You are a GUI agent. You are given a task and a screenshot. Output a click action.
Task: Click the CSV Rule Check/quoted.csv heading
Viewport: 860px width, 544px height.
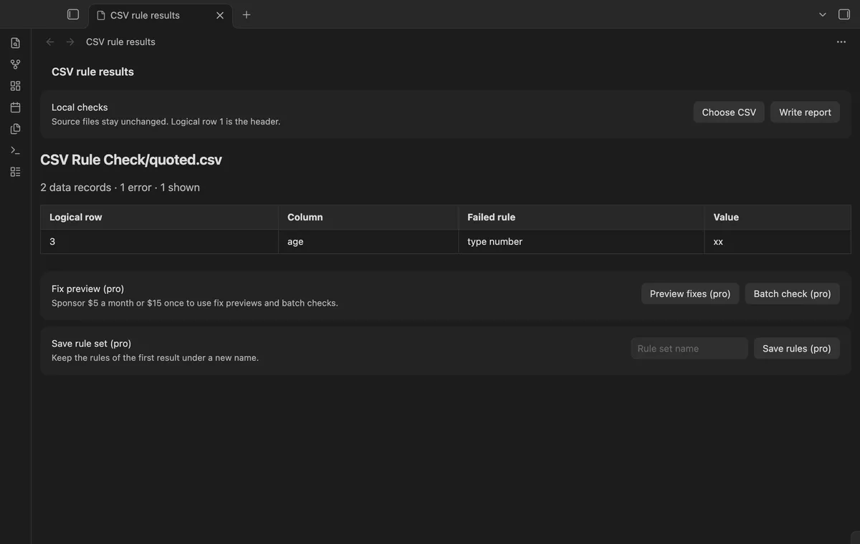tap(131, 160)
